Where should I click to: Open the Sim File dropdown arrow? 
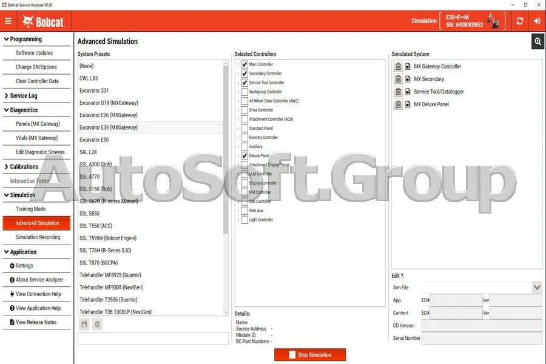pos(537,288)
